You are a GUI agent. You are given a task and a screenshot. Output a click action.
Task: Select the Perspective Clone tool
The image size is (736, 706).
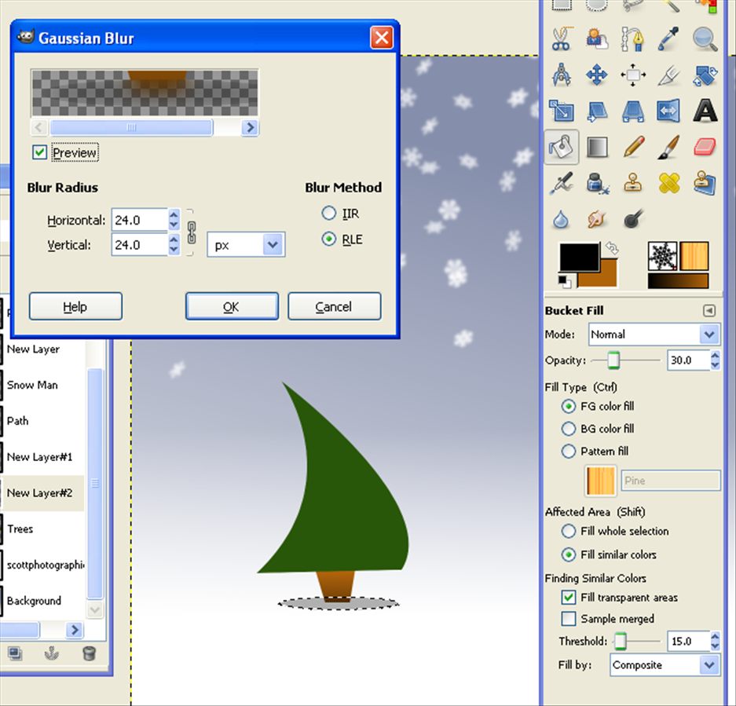click(x=705, y=184)
